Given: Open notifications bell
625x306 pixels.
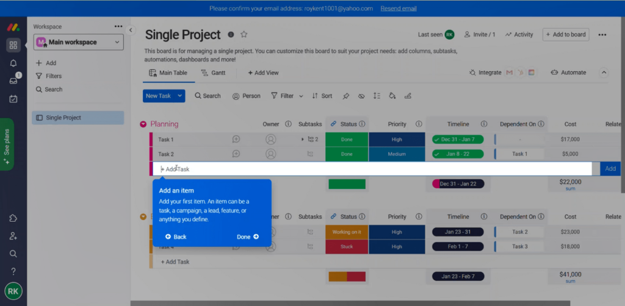Looking at the screenshot, I should (x=13, y=63).
